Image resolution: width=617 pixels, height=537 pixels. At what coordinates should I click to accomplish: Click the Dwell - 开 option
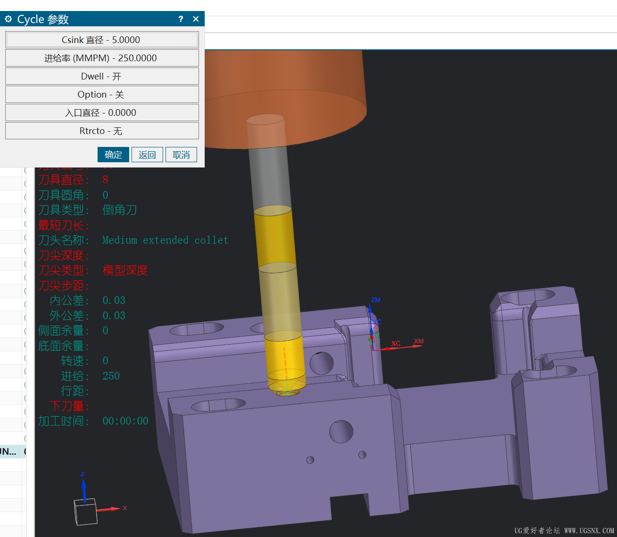tap(102, 76)
